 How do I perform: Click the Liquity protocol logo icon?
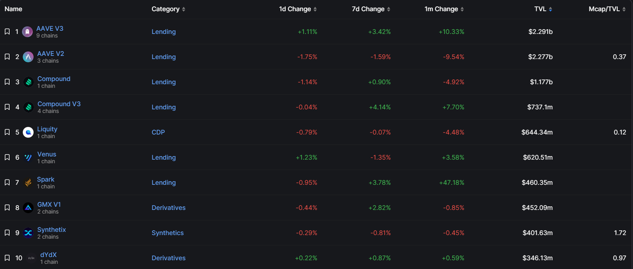[x=28, y=132]
